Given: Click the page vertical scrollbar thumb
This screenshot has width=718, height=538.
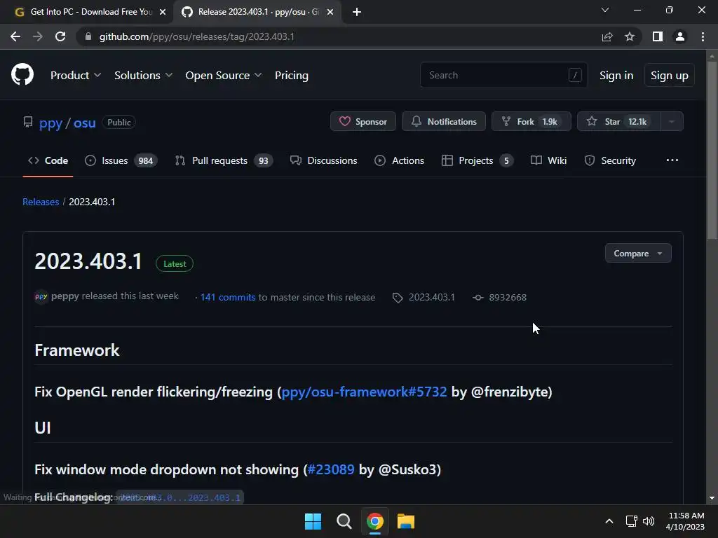Looking at the screenshot, I should pos(712,150).
